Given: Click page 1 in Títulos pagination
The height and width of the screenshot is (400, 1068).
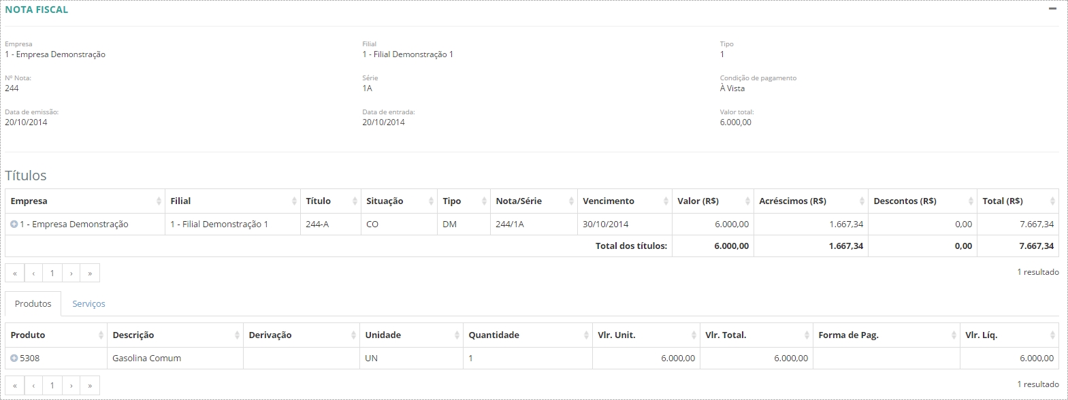Looking at the screenshot, I should (52, 273).
